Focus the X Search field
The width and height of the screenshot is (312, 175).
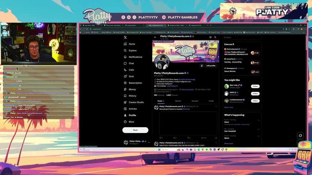coord(242,37)
